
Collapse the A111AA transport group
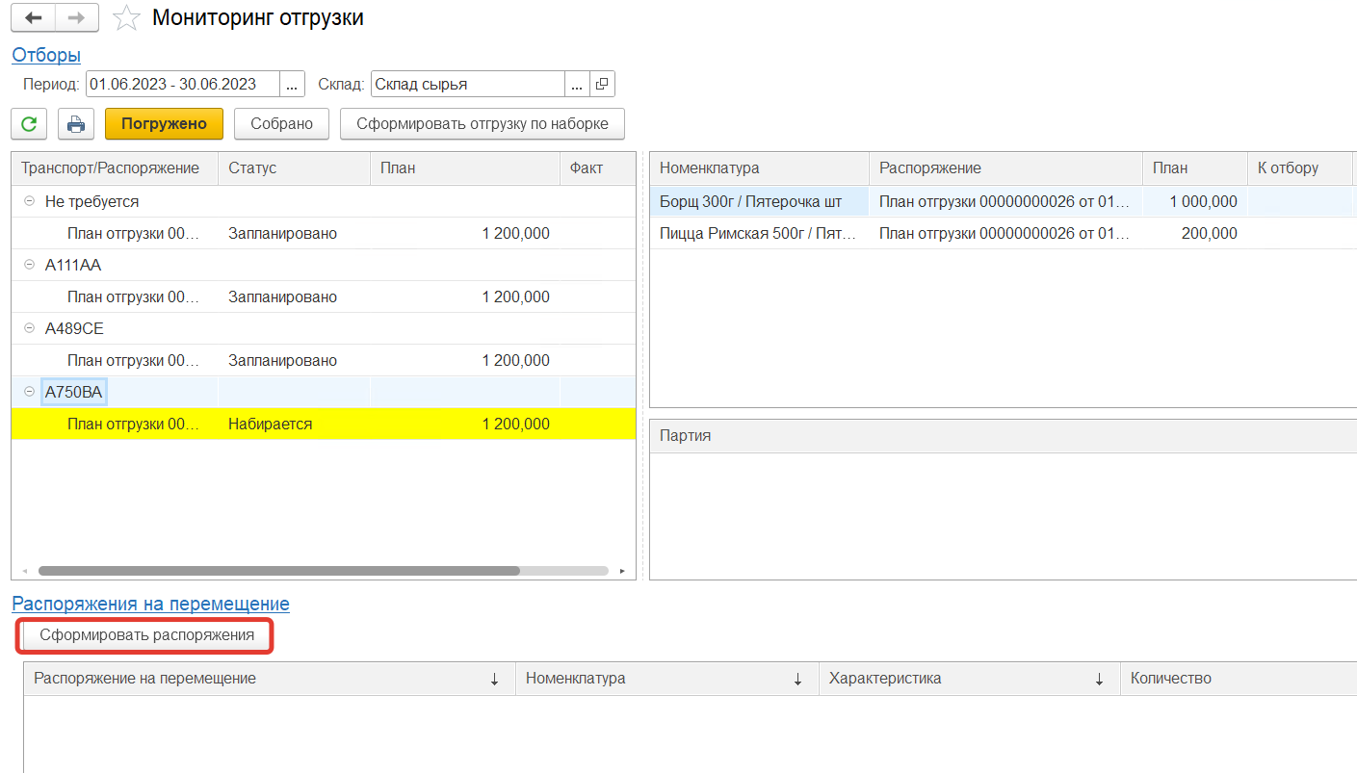pos(29,266)
